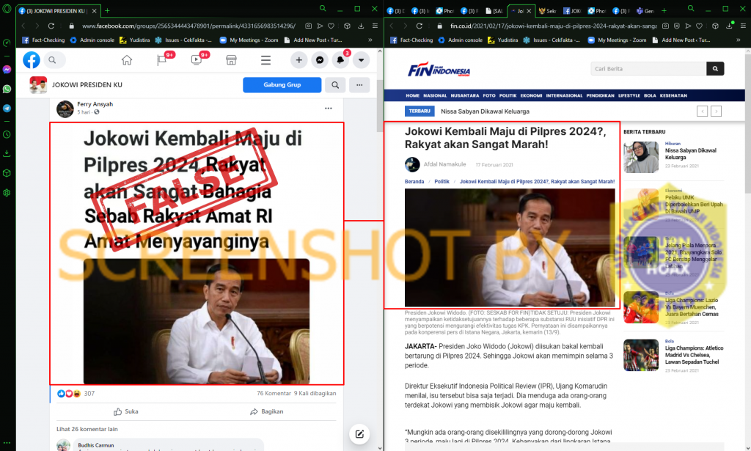Click the Cari Berita search field

648,69
